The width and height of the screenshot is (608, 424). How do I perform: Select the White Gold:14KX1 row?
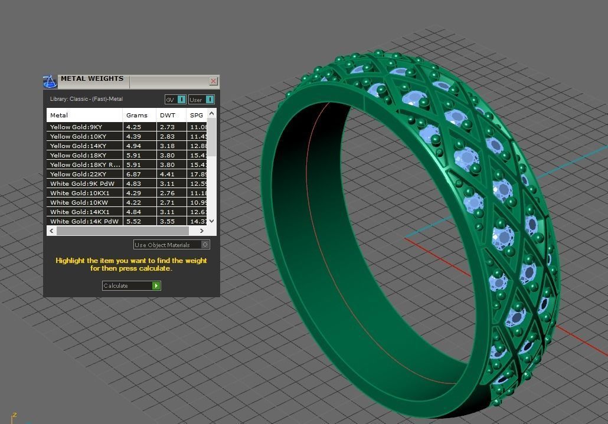127,212
